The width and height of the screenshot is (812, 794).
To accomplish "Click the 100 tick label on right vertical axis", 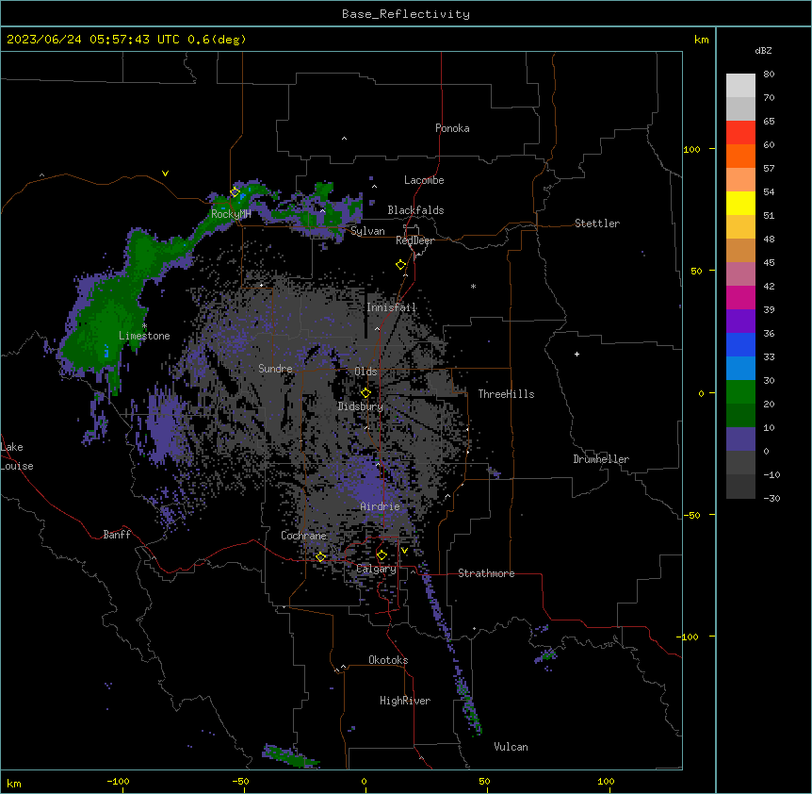I will click(x=691, y=149).
